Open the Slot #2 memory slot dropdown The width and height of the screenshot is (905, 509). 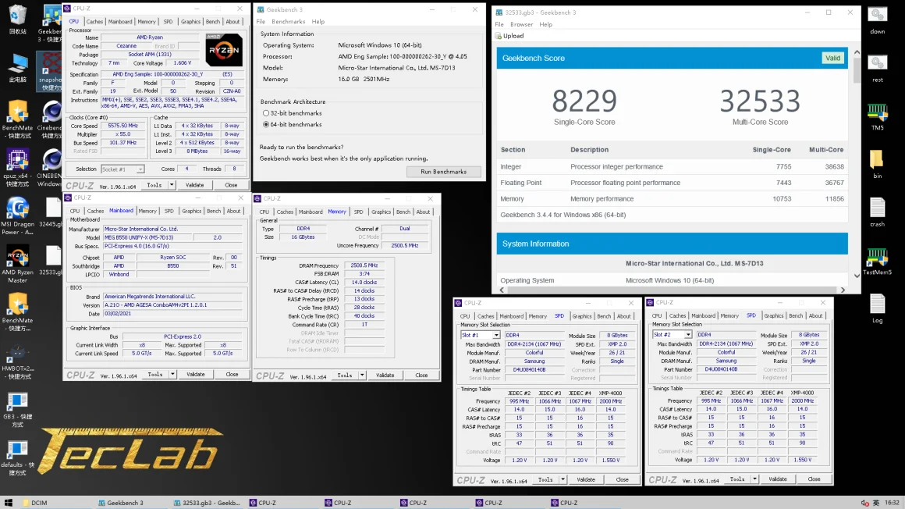pyautogui.click(x=688, y=335)
